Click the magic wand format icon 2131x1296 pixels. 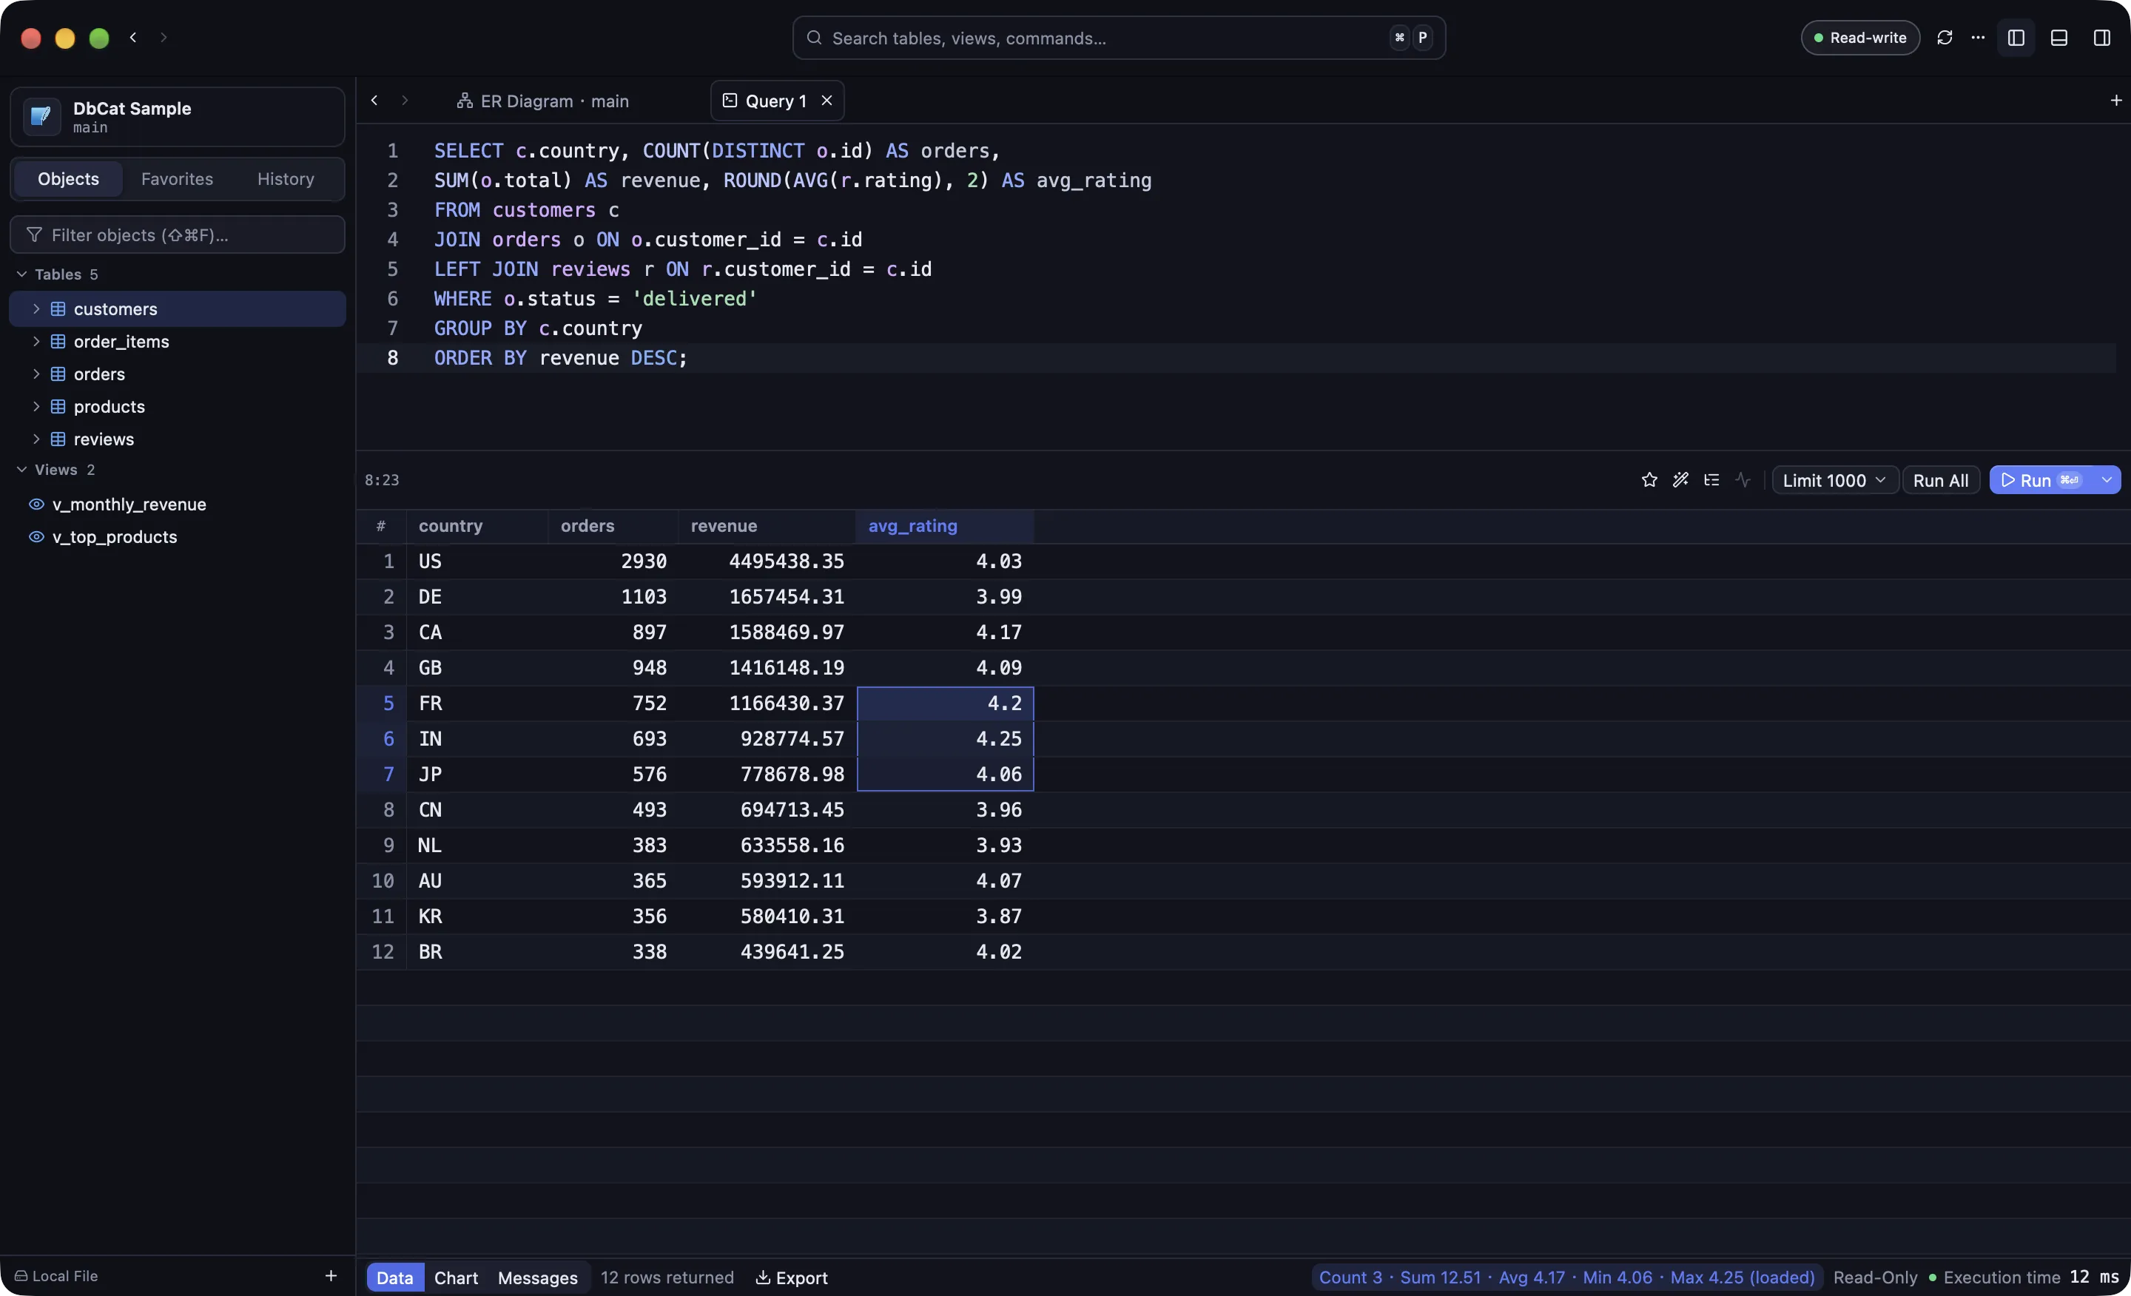1680,480
